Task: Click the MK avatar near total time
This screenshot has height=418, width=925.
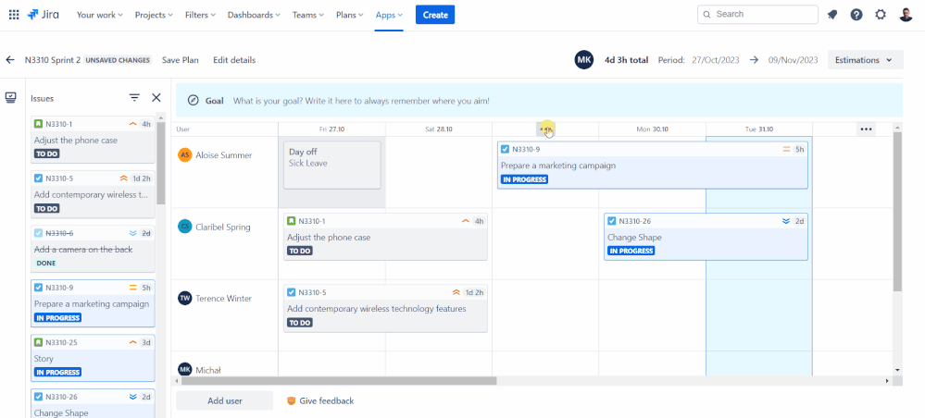Action: 584,60
